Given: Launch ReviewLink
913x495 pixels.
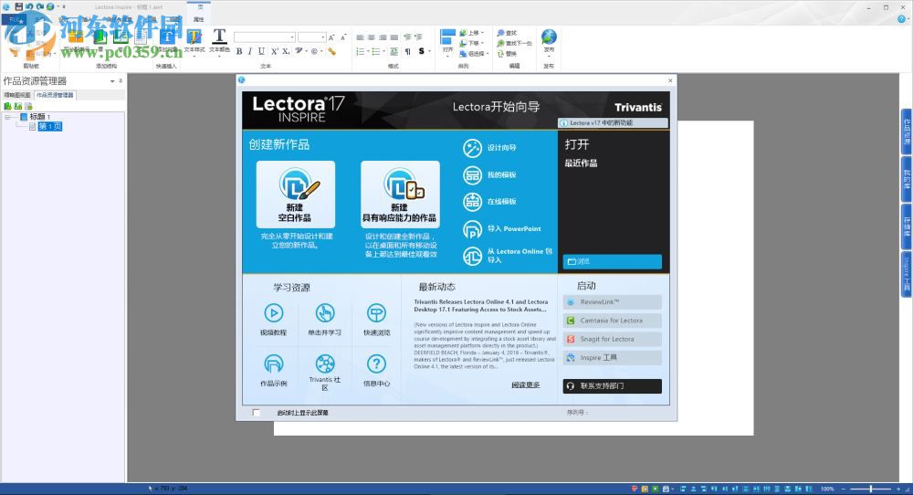Looking at the screenshot, I should tap(612, 302).
